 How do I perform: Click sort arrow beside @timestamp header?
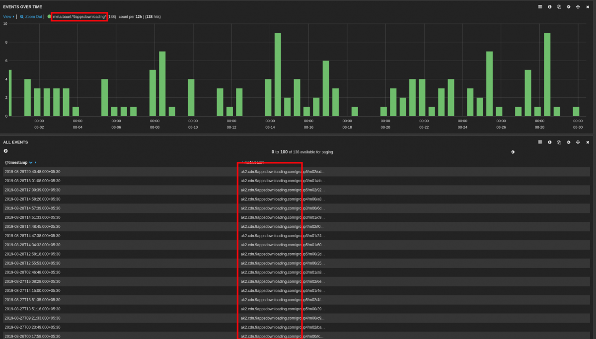(x=31, y=162)
